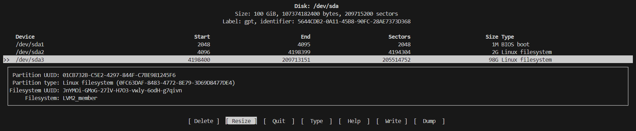The width and height of the screenshot is (636, 131).
Task: Select the /dev/sda2 partition row
Action: pyautogui.click(x=318, y=52)
